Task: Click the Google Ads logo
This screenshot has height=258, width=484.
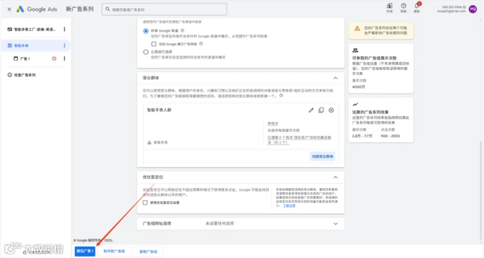Action: coord(20,9)
